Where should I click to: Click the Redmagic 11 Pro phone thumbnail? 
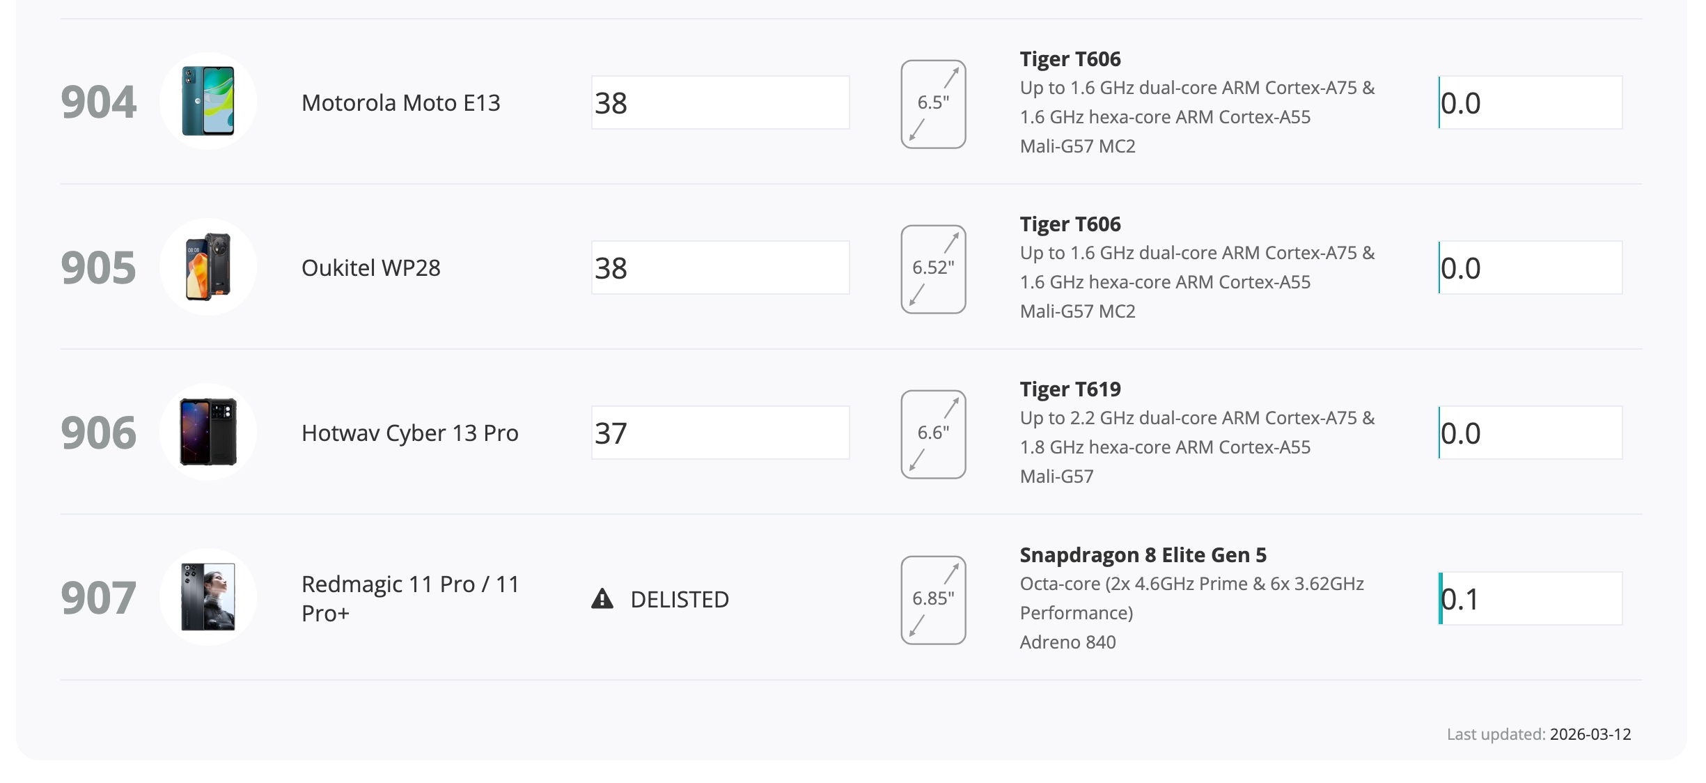click(x=208, y=597)
